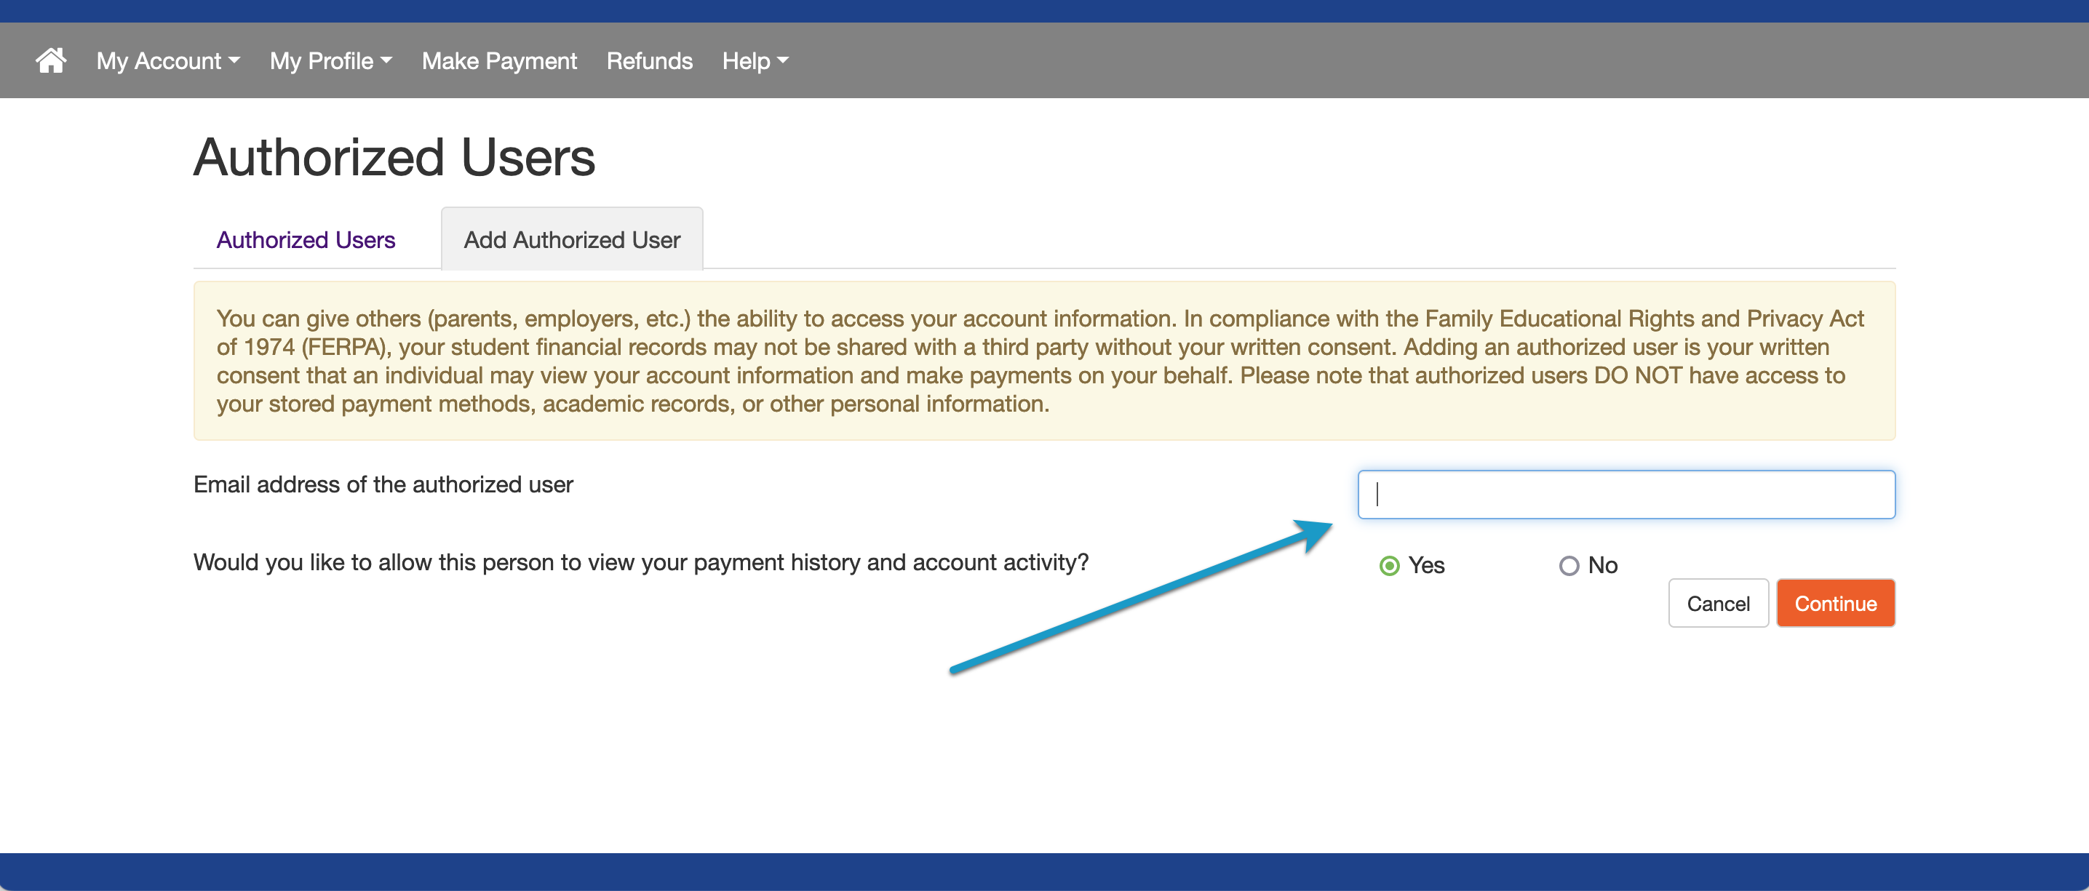The image size is (2089, 891).
Task: Switch to the Authorized Users tab
Action: pos(306,240)
